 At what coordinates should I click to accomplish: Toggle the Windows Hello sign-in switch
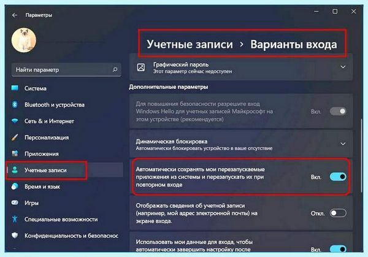click(338, 111)
